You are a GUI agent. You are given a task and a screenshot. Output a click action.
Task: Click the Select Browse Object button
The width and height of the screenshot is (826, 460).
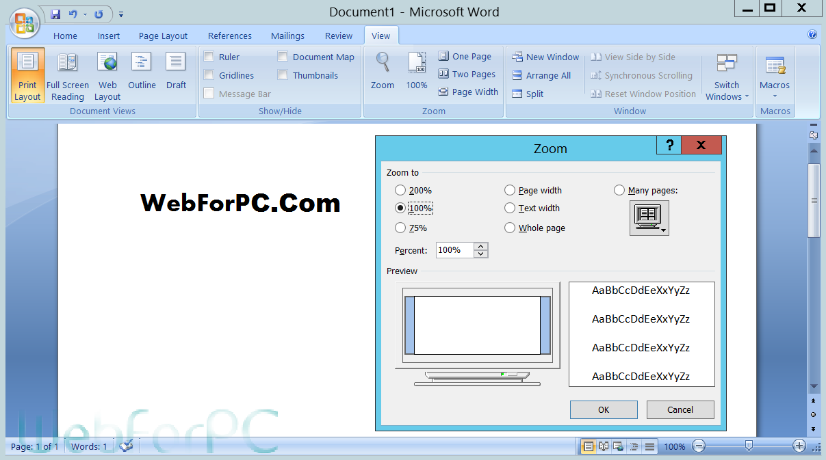click(814, 414)
